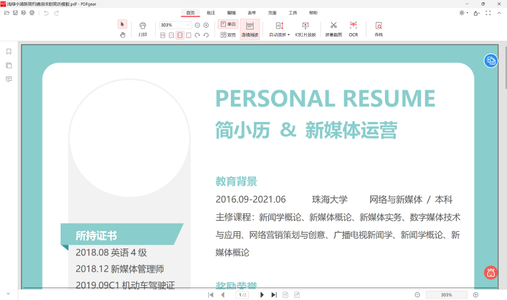The width and height of the screenshot is (507, 300).
Task: Collapse the ribbon with the chevron
Action: (x=499, y=13)
